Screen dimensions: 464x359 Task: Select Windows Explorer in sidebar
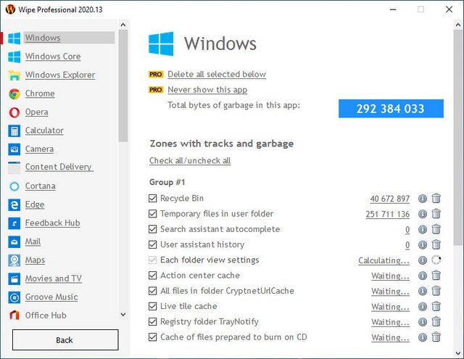[60, 75]
